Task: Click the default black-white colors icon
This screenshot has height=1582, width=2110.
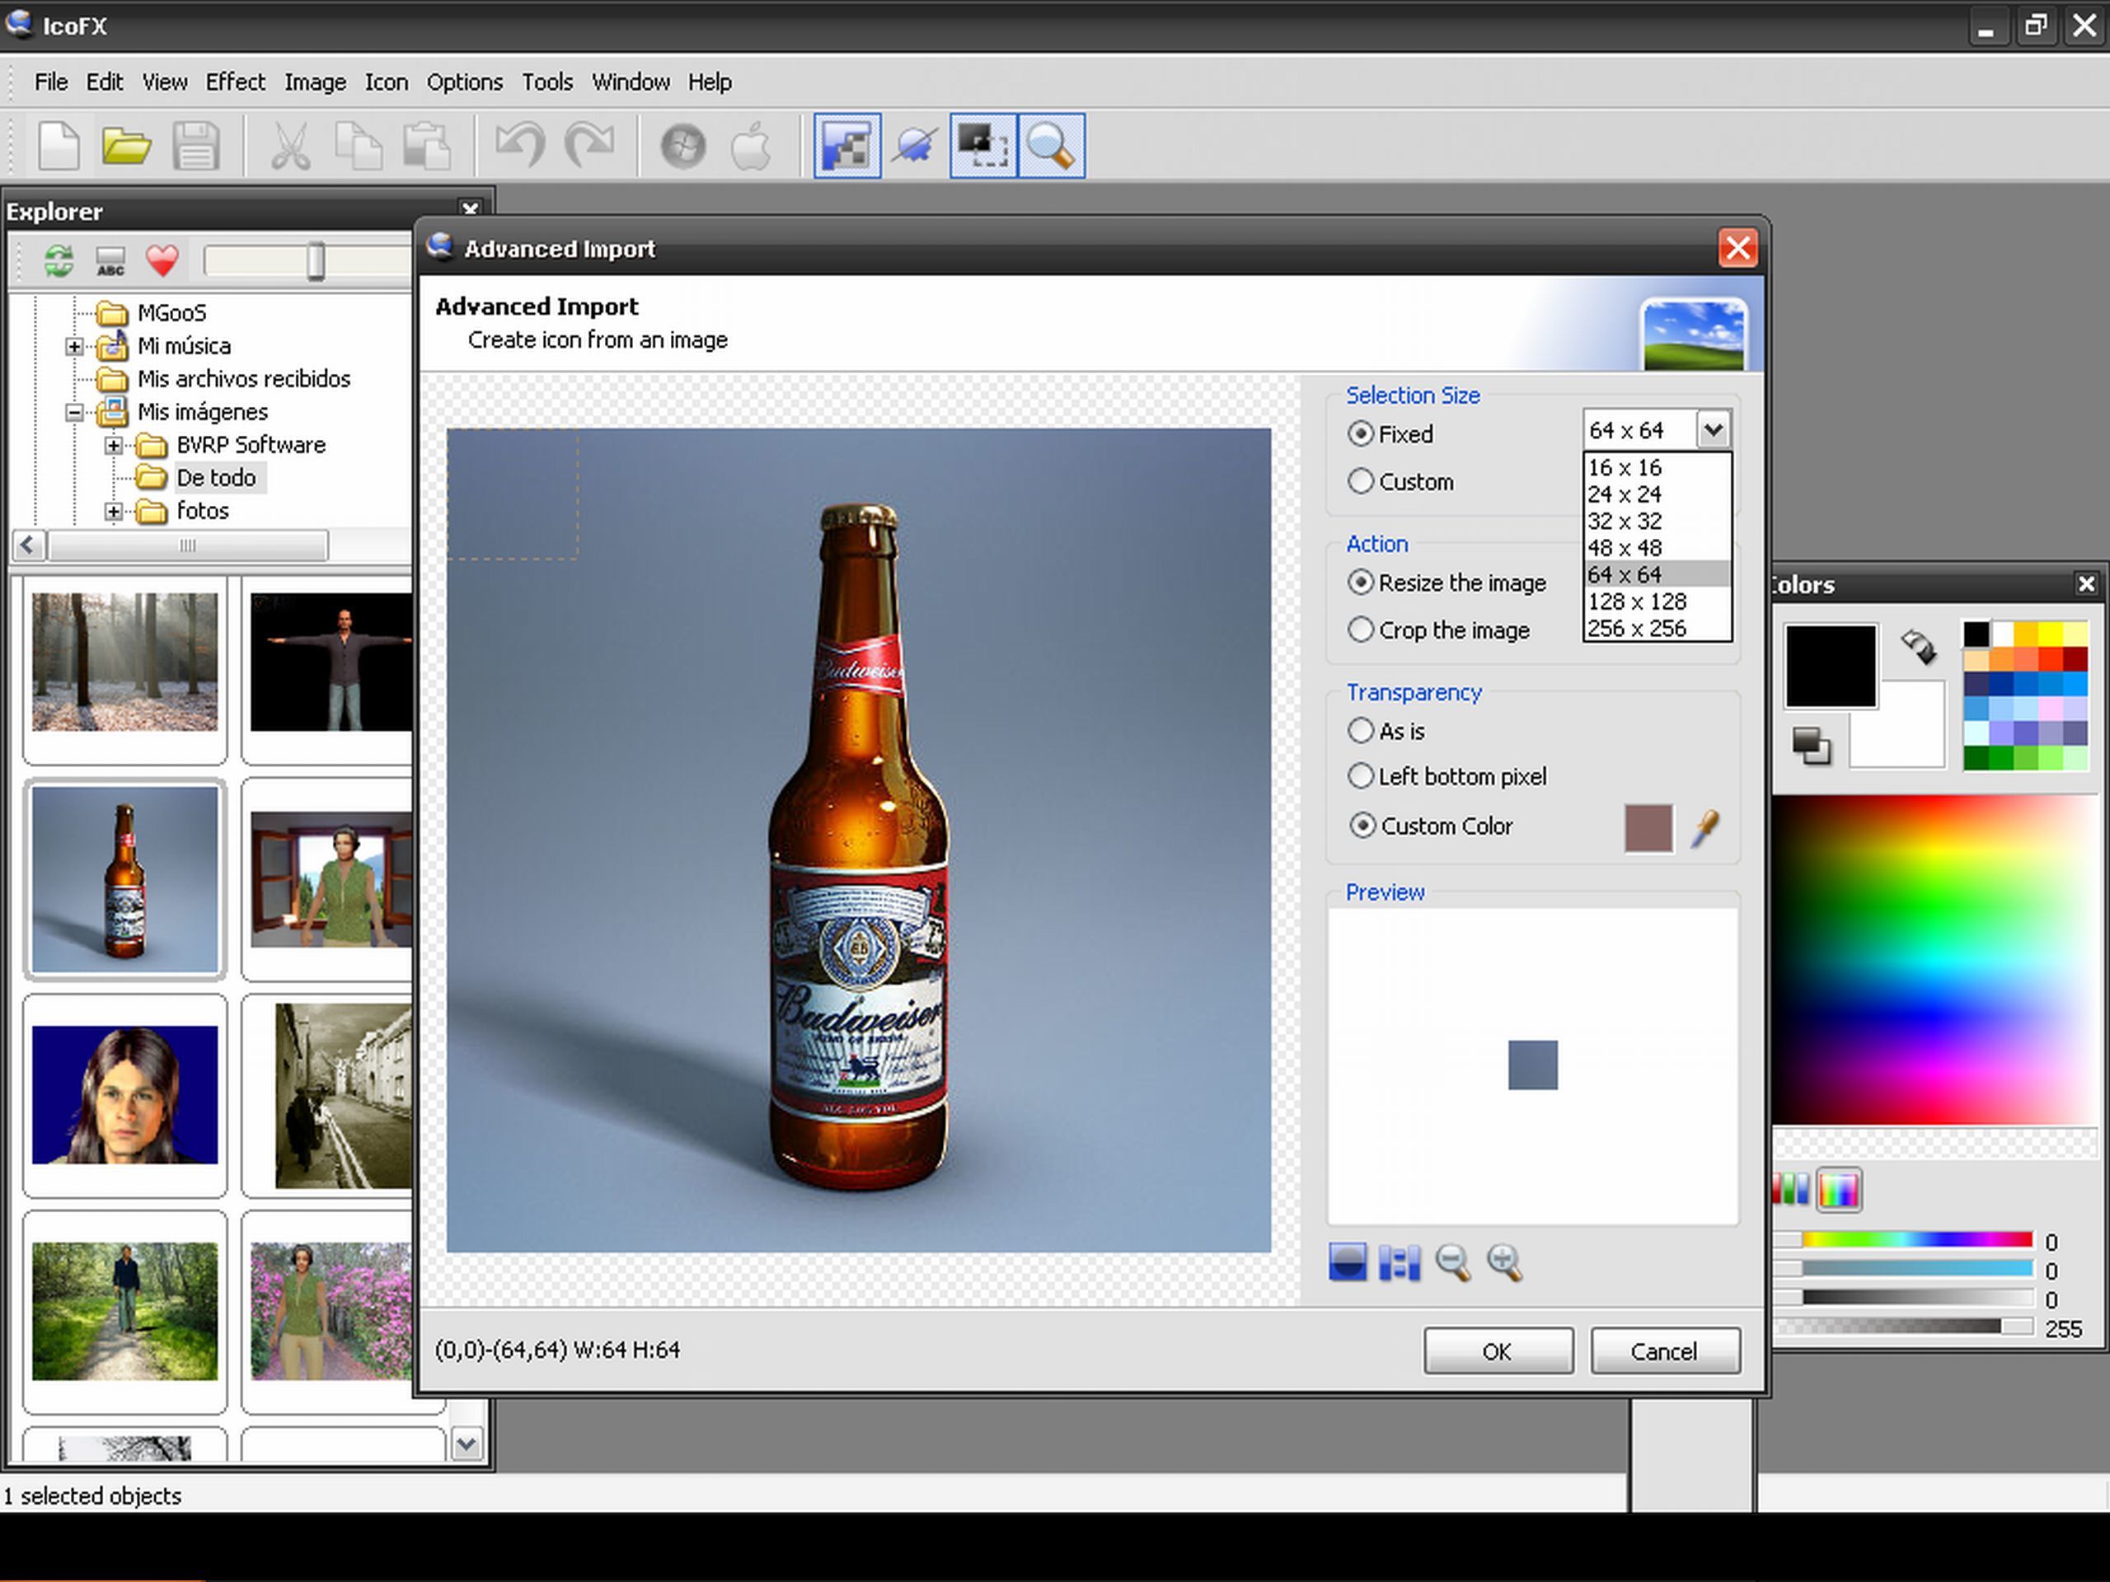Action: [1811, 746]
